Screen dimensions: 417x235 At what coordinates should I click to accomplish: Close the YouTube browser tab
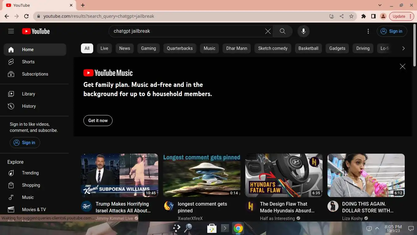pyautogui.click(x=71, y=5)
